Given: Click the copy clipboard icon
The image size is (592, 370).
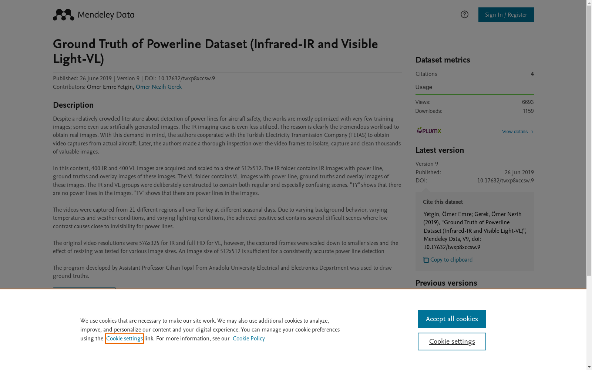Looking at the screenshot, I should [426, 260].
